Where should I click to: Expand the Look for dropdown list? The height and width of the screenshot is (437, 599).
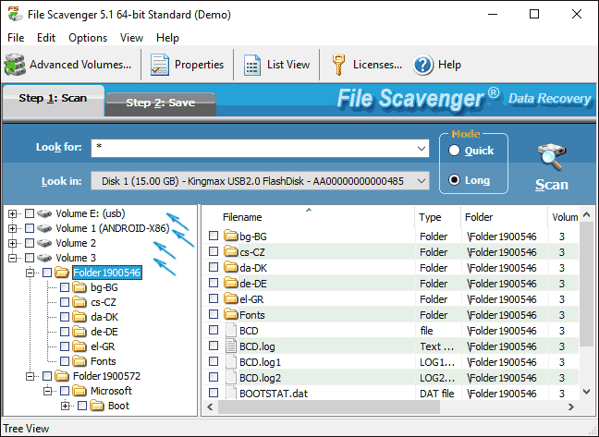(422, 148)
